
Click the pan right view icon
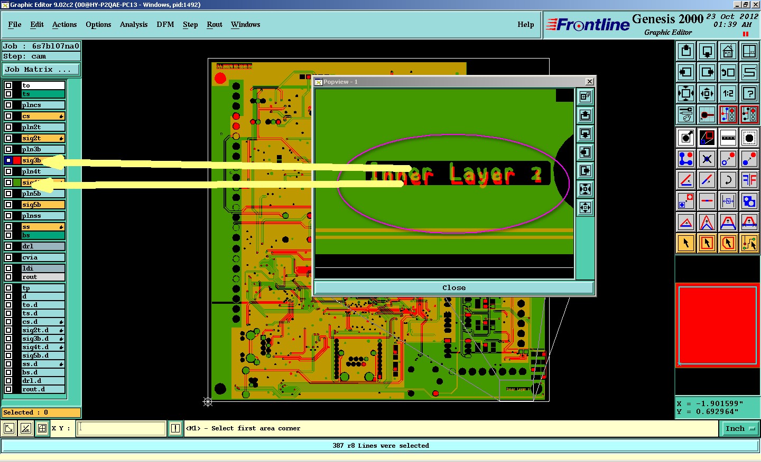tap(707, 72)
